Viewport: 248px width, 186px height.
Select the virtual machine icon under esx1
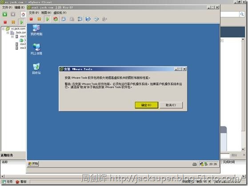coord(21,40)
